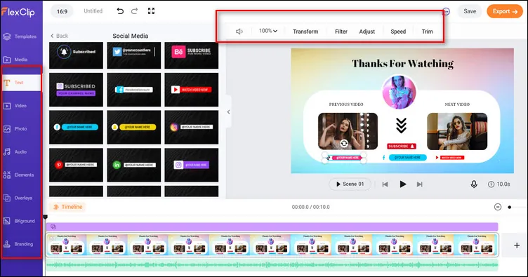Collapse the side panel with the arrow
528x277 pixels.
(228, 112)
